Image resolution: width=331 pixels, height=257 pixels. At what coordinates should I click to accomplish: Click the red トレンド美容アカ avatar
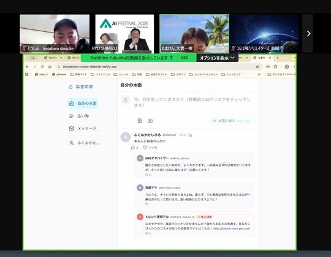tap(140, 217)
